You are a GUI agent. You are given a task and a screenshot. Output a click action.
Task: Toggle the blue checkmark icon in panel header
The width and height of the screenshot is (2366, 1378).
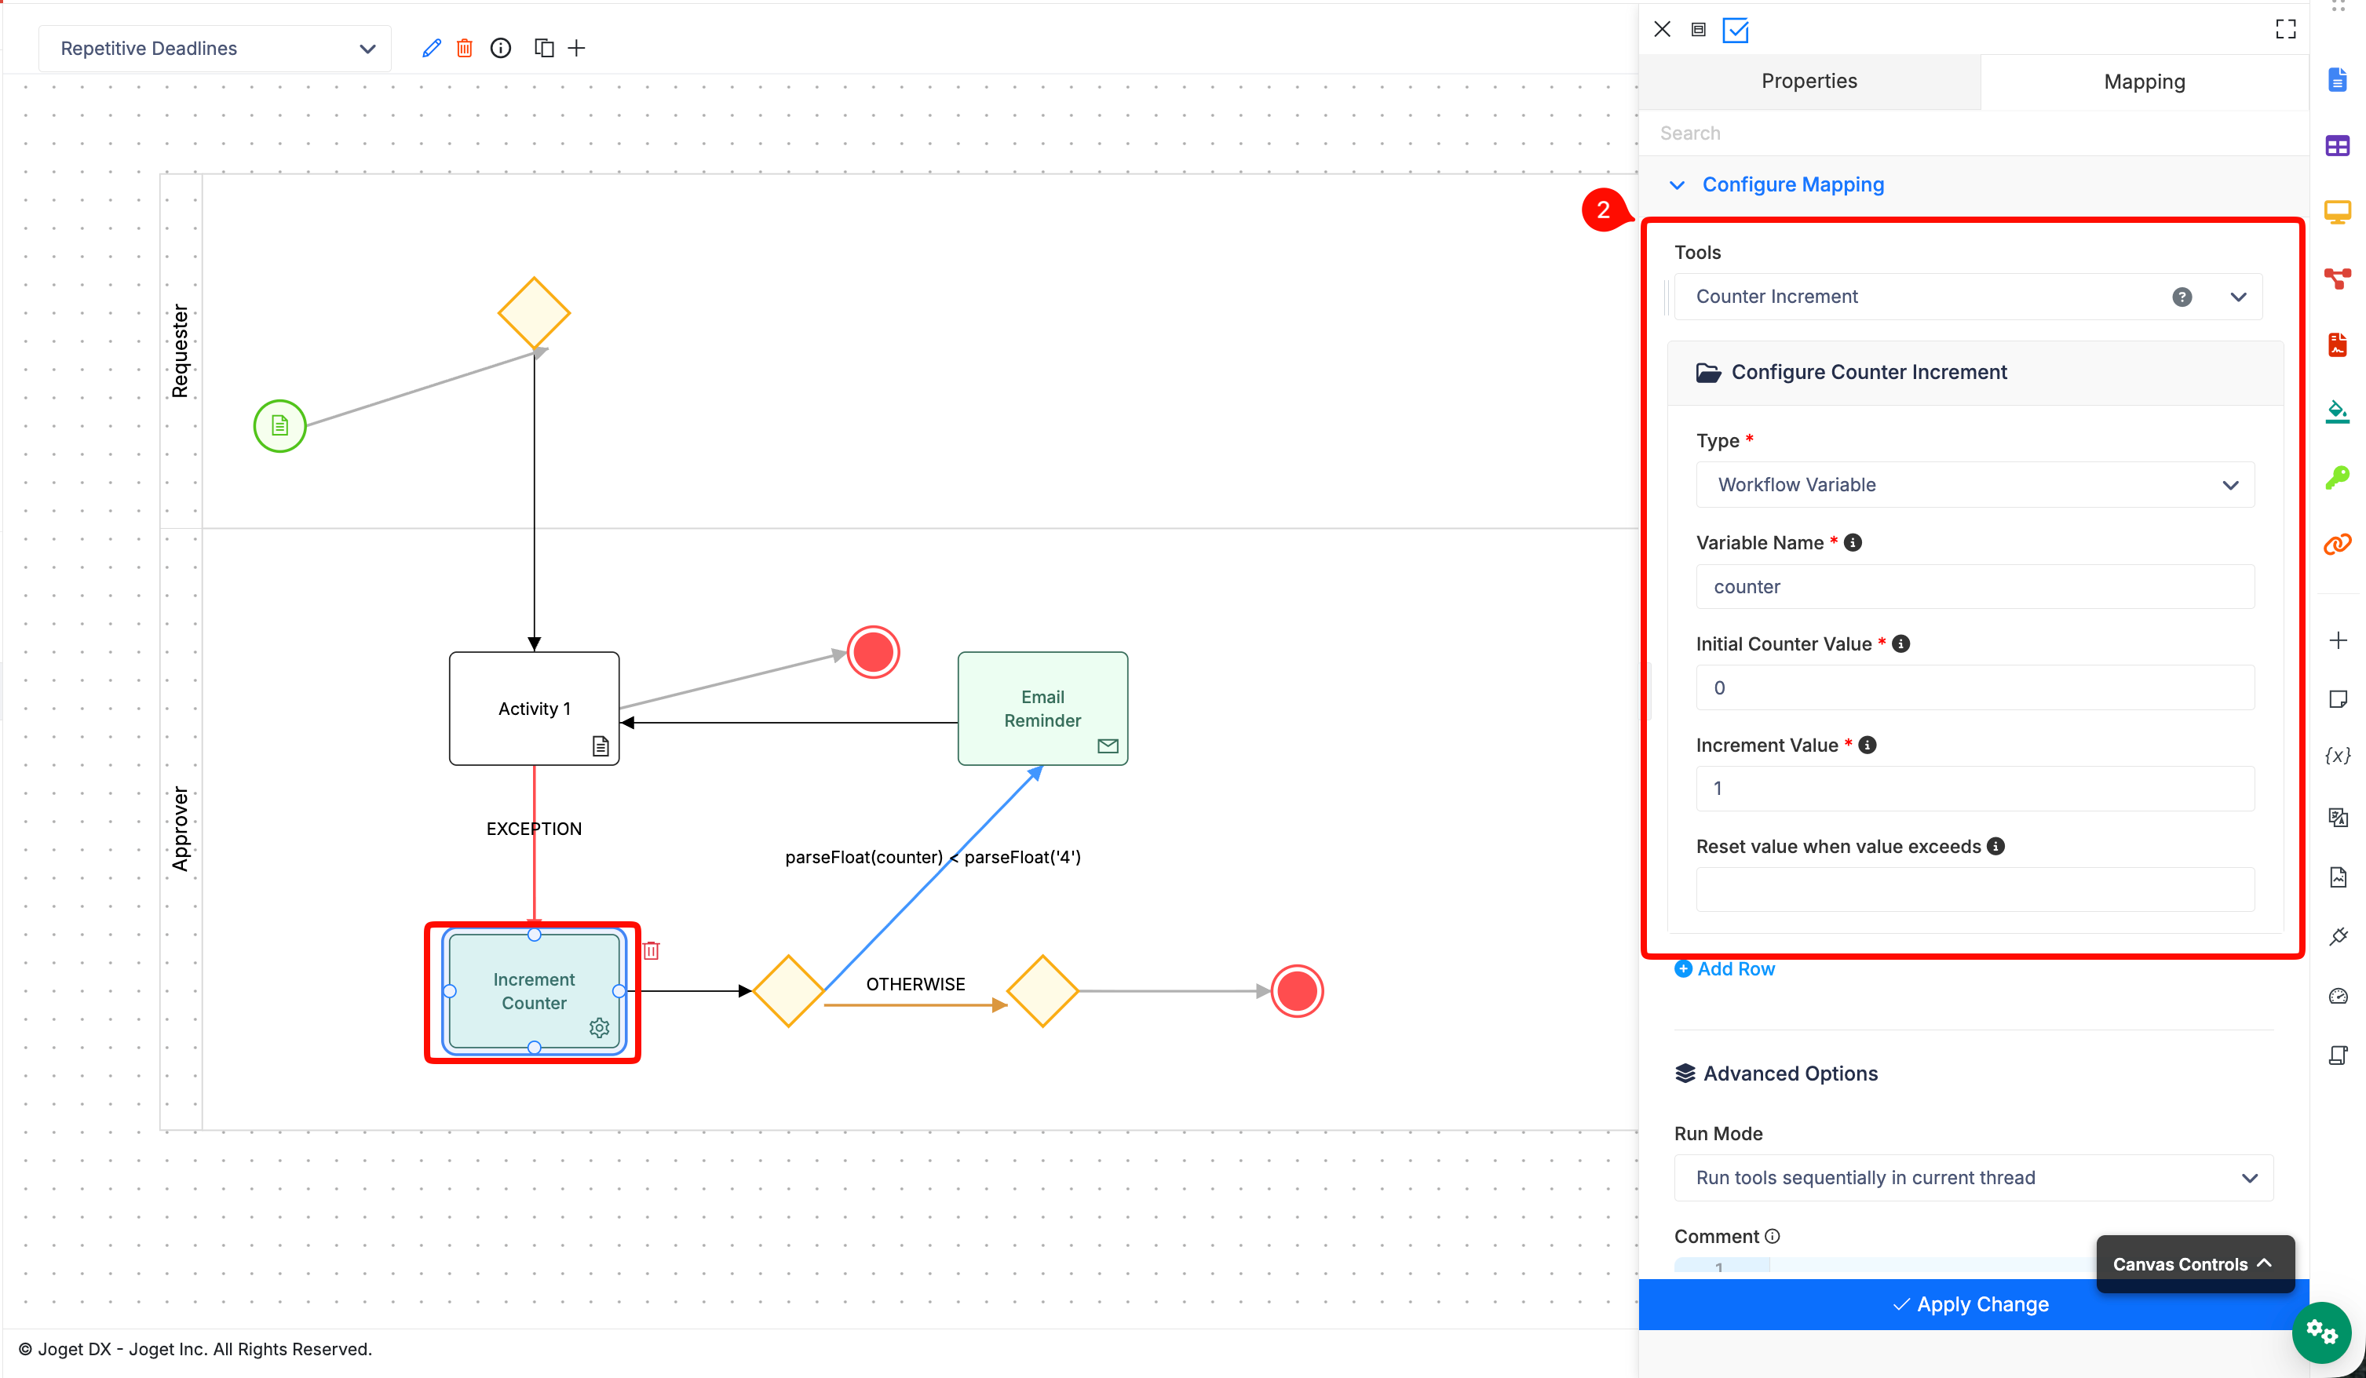click(1735, 30)
